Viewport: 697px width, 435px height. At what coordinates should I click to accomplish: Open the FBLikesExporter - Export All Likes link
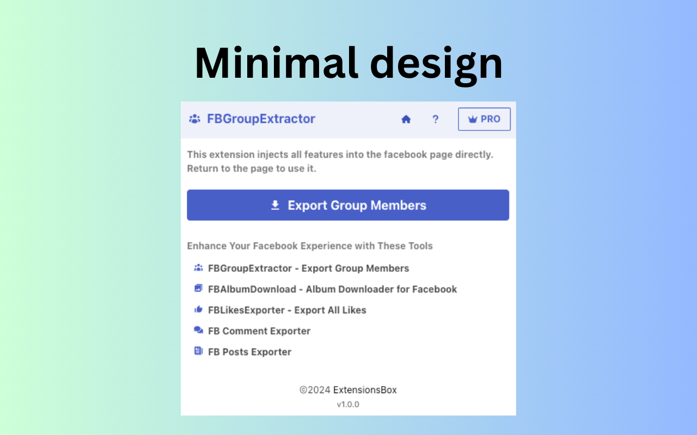click(x=286, y=310)
